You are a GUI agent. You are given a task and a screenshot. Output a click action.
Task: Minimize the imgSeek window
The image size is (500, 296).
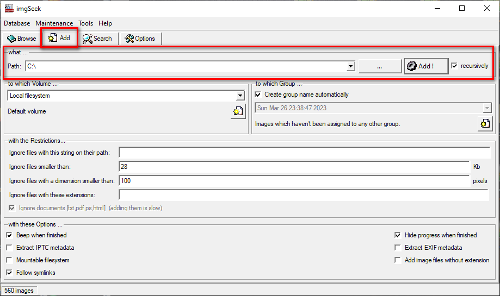437,8
